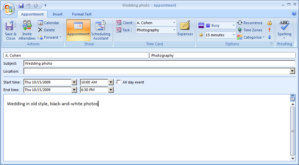Click the Forward button

tap(50, 37)
